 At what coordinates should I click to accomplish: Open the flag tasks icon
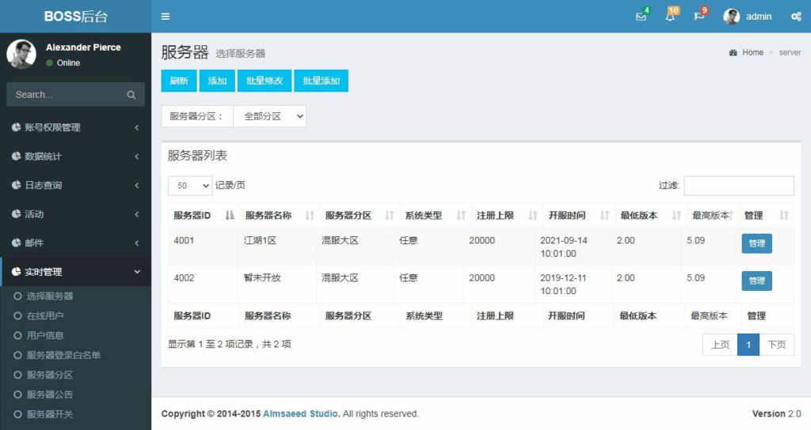pyautogui.click(x=699, y=17)
